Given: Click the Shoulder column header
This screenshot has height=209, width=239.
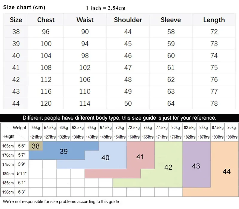Looking at the screenshot, I should click(x=128, y=20).
